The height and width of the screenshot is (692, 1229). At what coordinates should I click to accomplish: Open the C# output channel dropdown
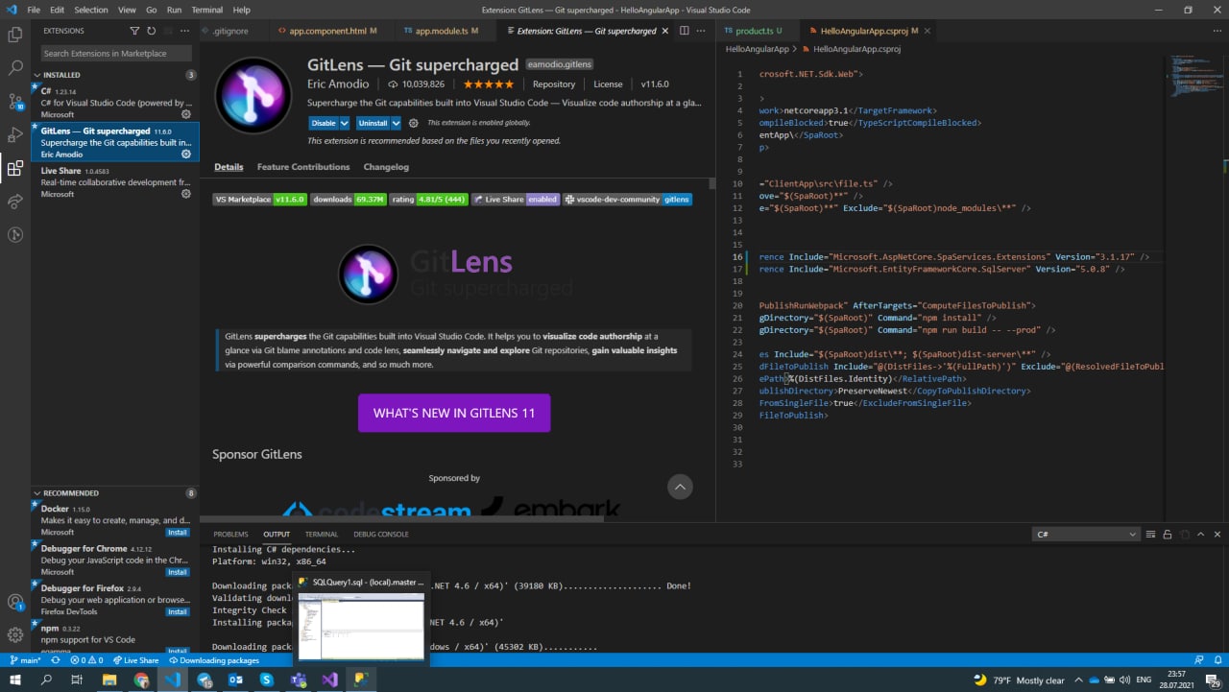[1086, 534]
